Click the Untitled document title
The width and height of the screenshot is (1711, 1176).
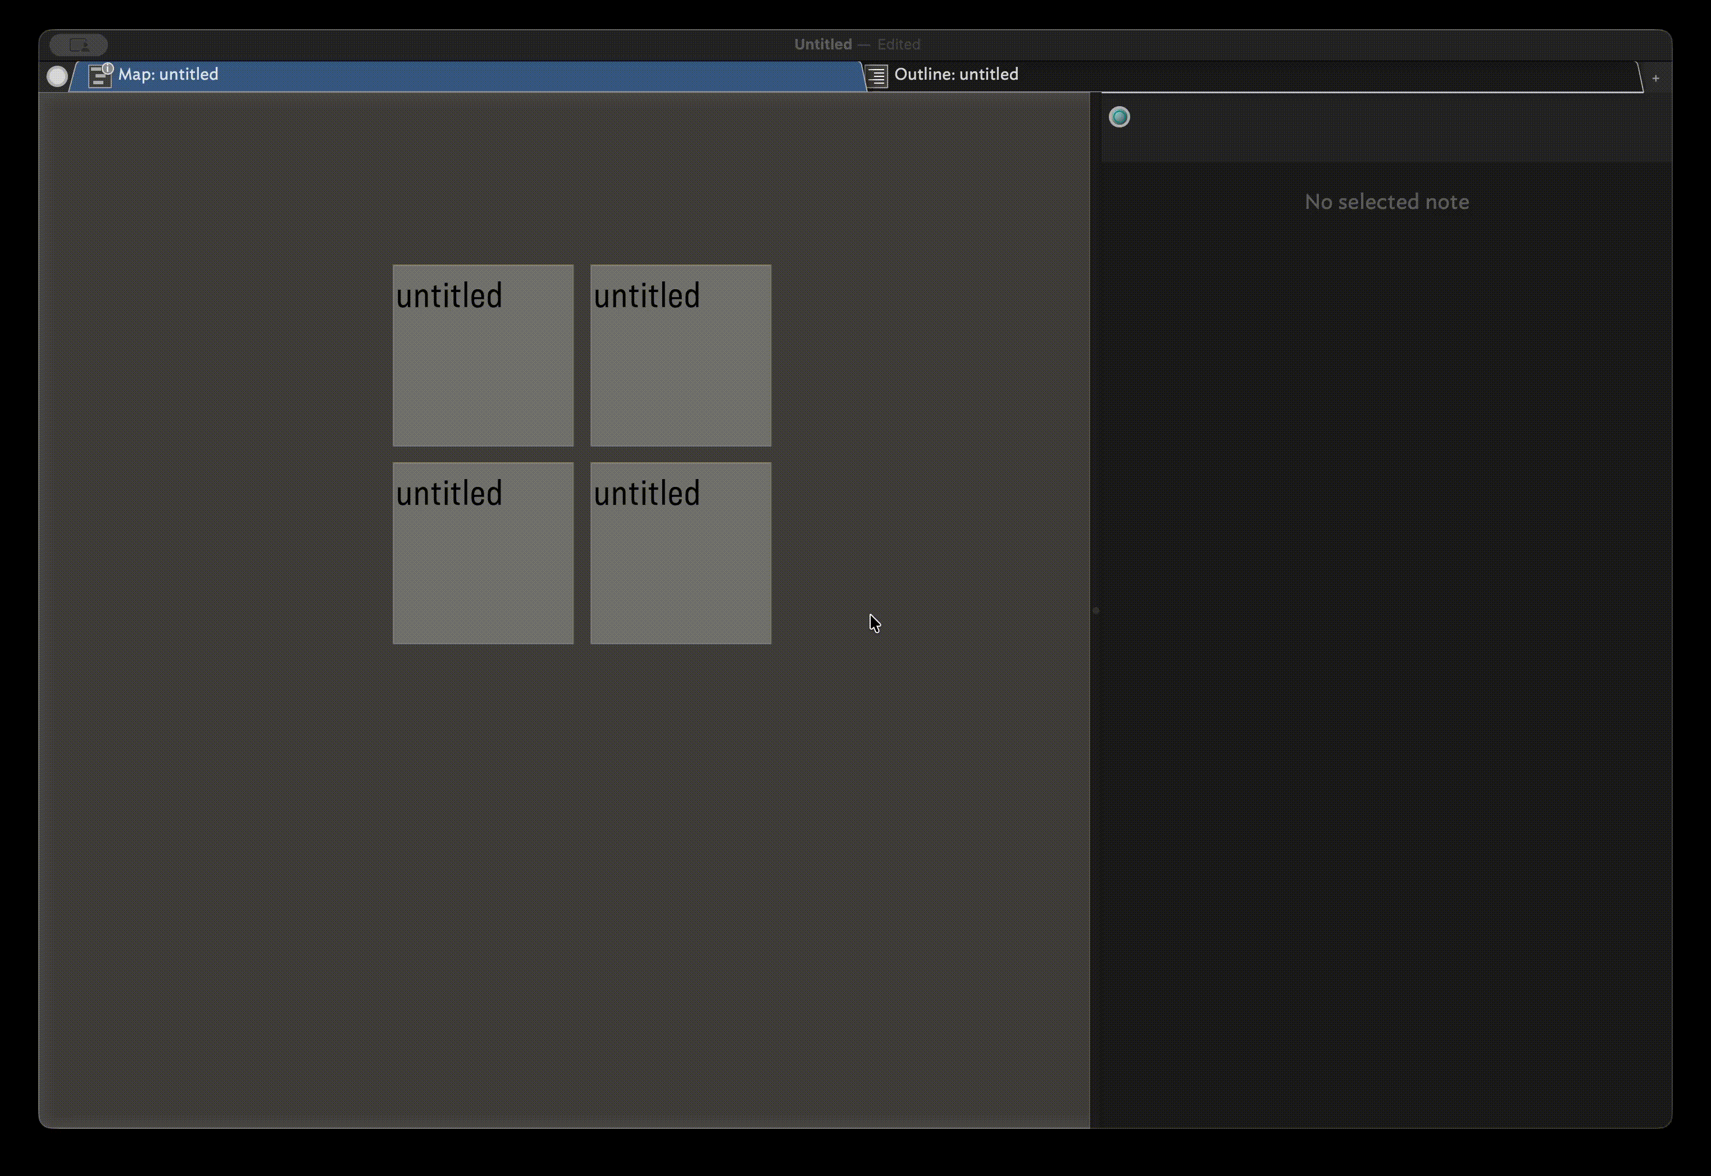822,44
